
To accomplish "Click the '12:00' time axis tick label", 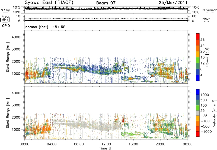I will coord(106,144).
